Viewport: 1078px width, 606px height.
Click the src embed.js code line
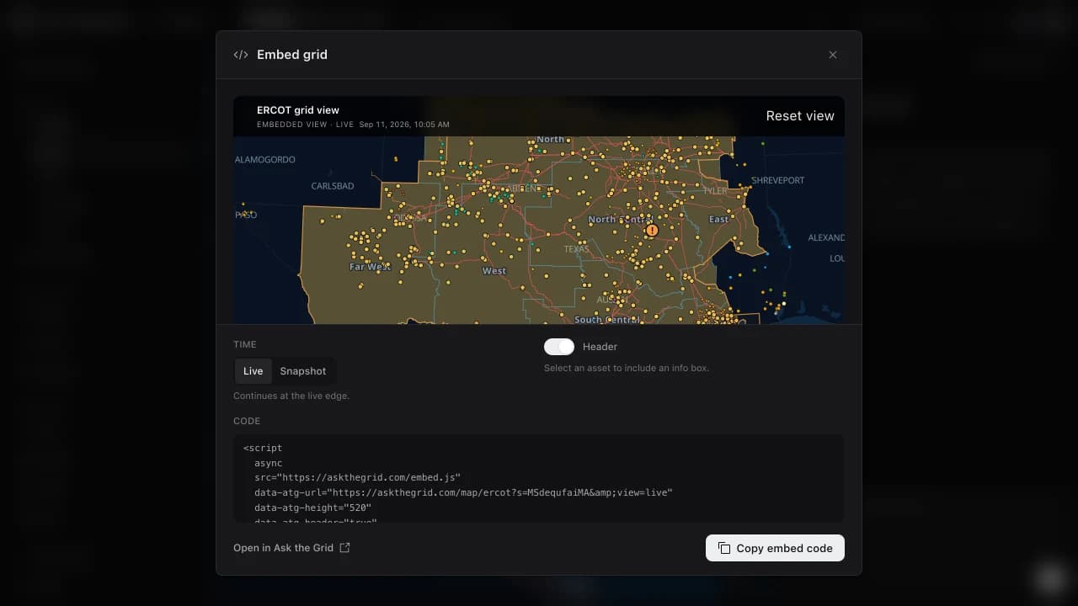357,478
